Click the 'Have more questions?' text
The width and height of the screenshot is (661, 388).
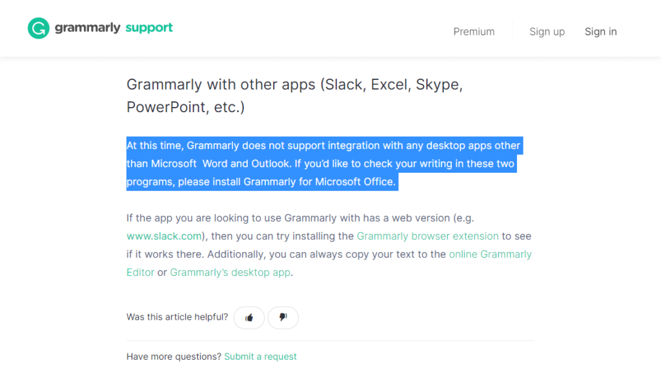pyautogui.click(x=174, y=356)
